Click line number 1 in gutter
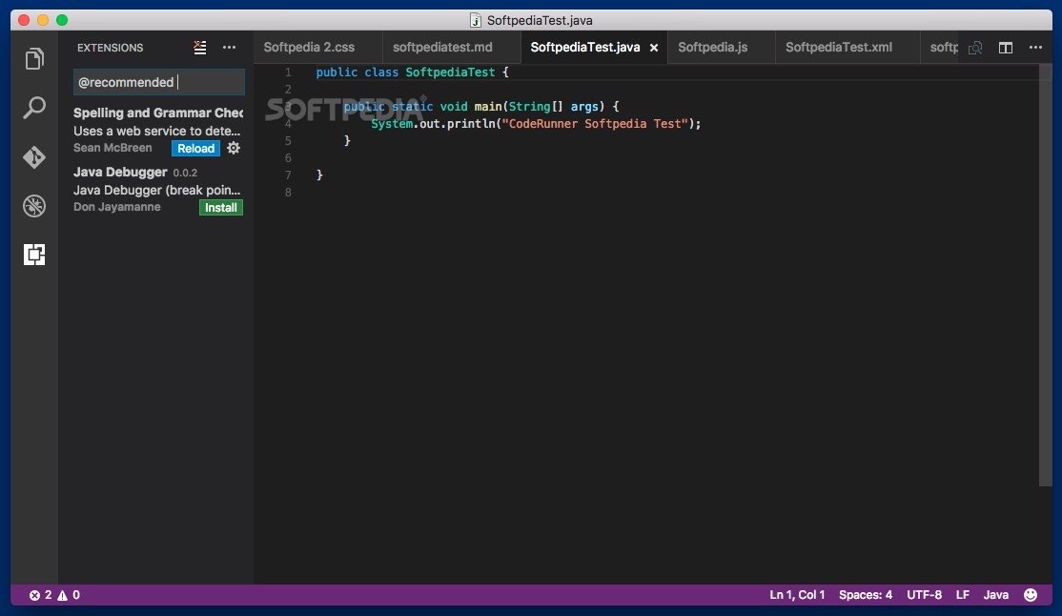This screenshot has height=616, width=1062. coord(288,72)
